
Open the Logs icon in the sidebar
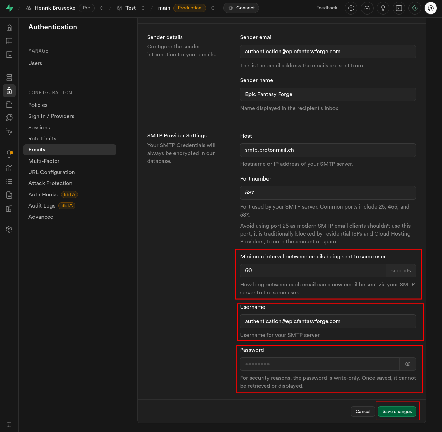pos(9,181)
